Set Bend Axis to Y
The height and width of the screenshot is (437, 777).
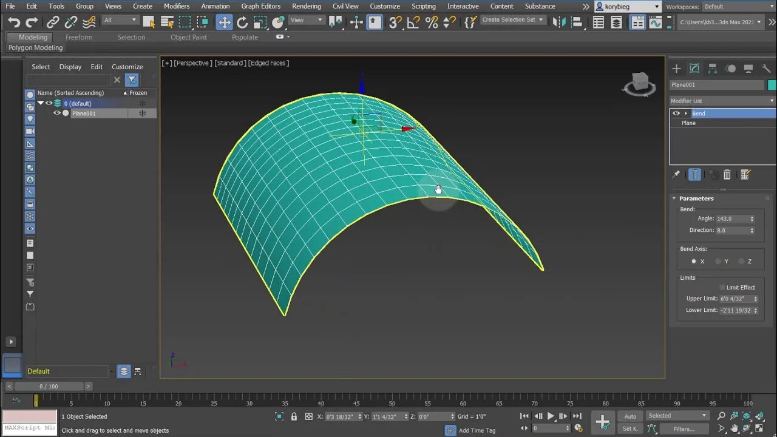coord(718,262)
